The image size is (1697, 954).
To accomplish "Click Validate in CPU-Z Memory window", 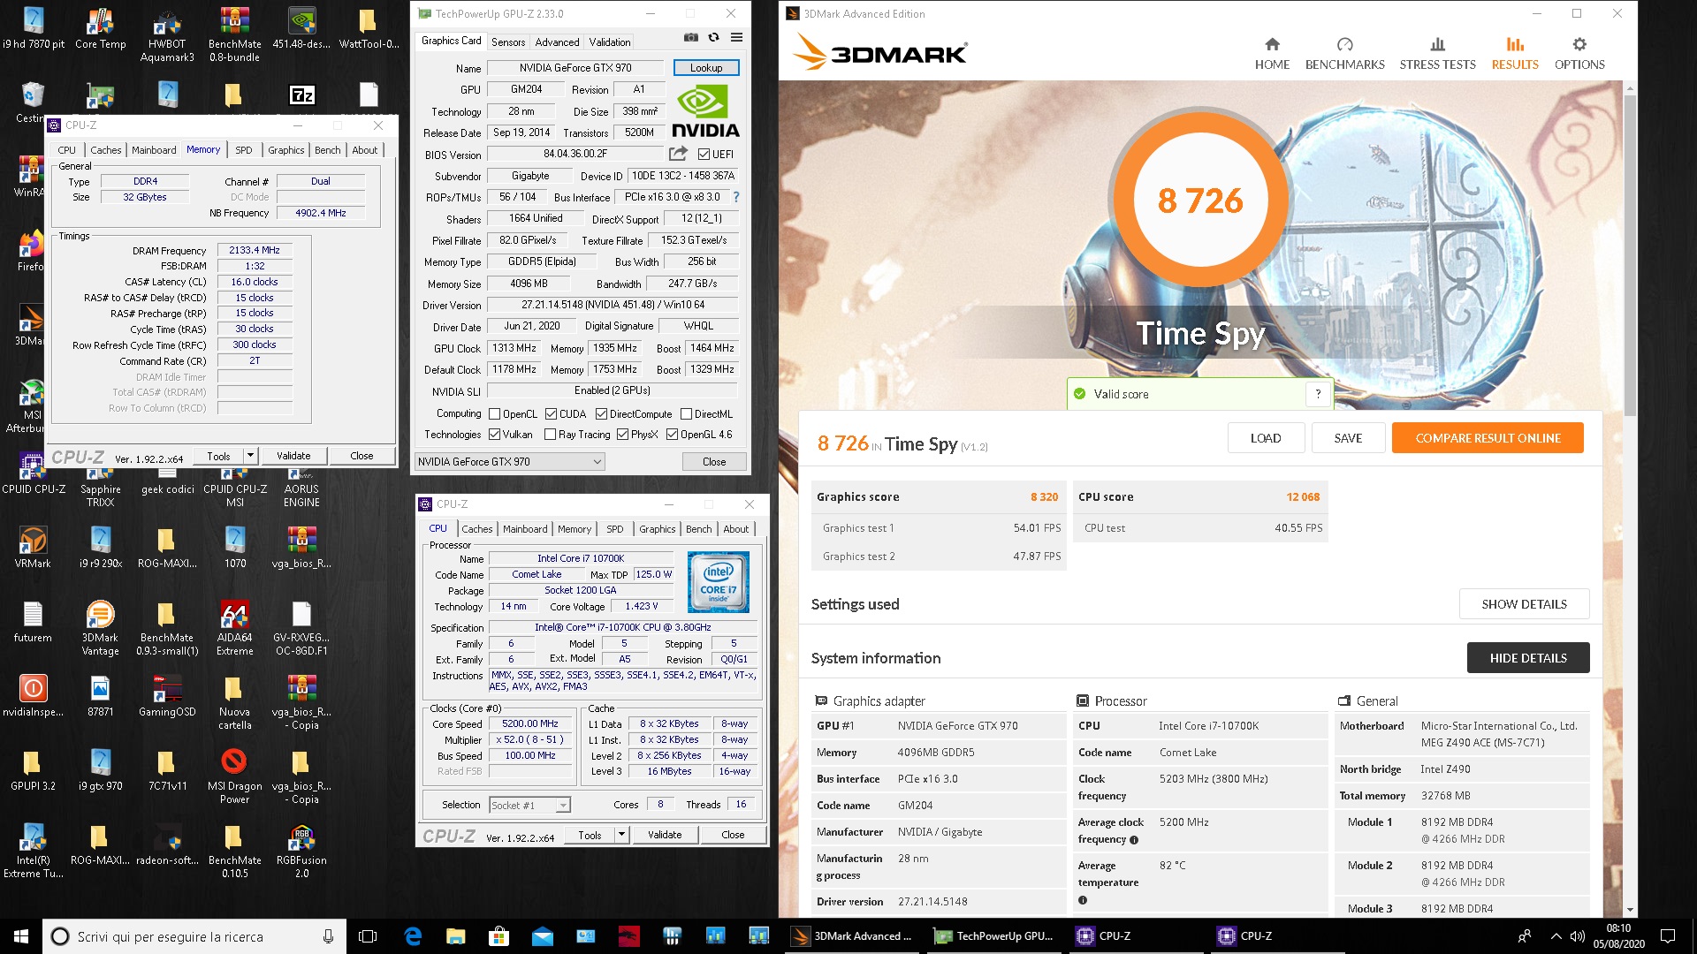I will pos(293,456).
